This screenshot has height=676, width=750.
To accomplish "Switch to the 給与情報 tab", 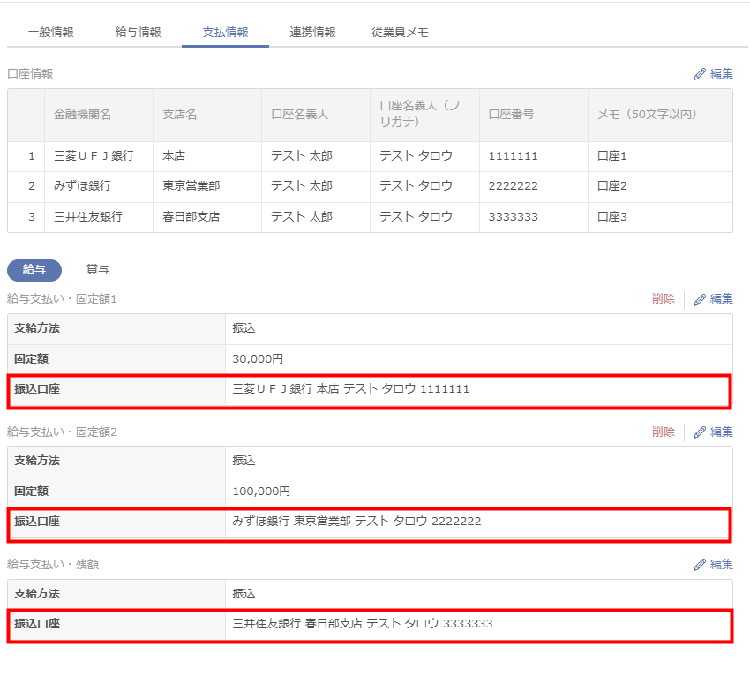I will point(138,33).
